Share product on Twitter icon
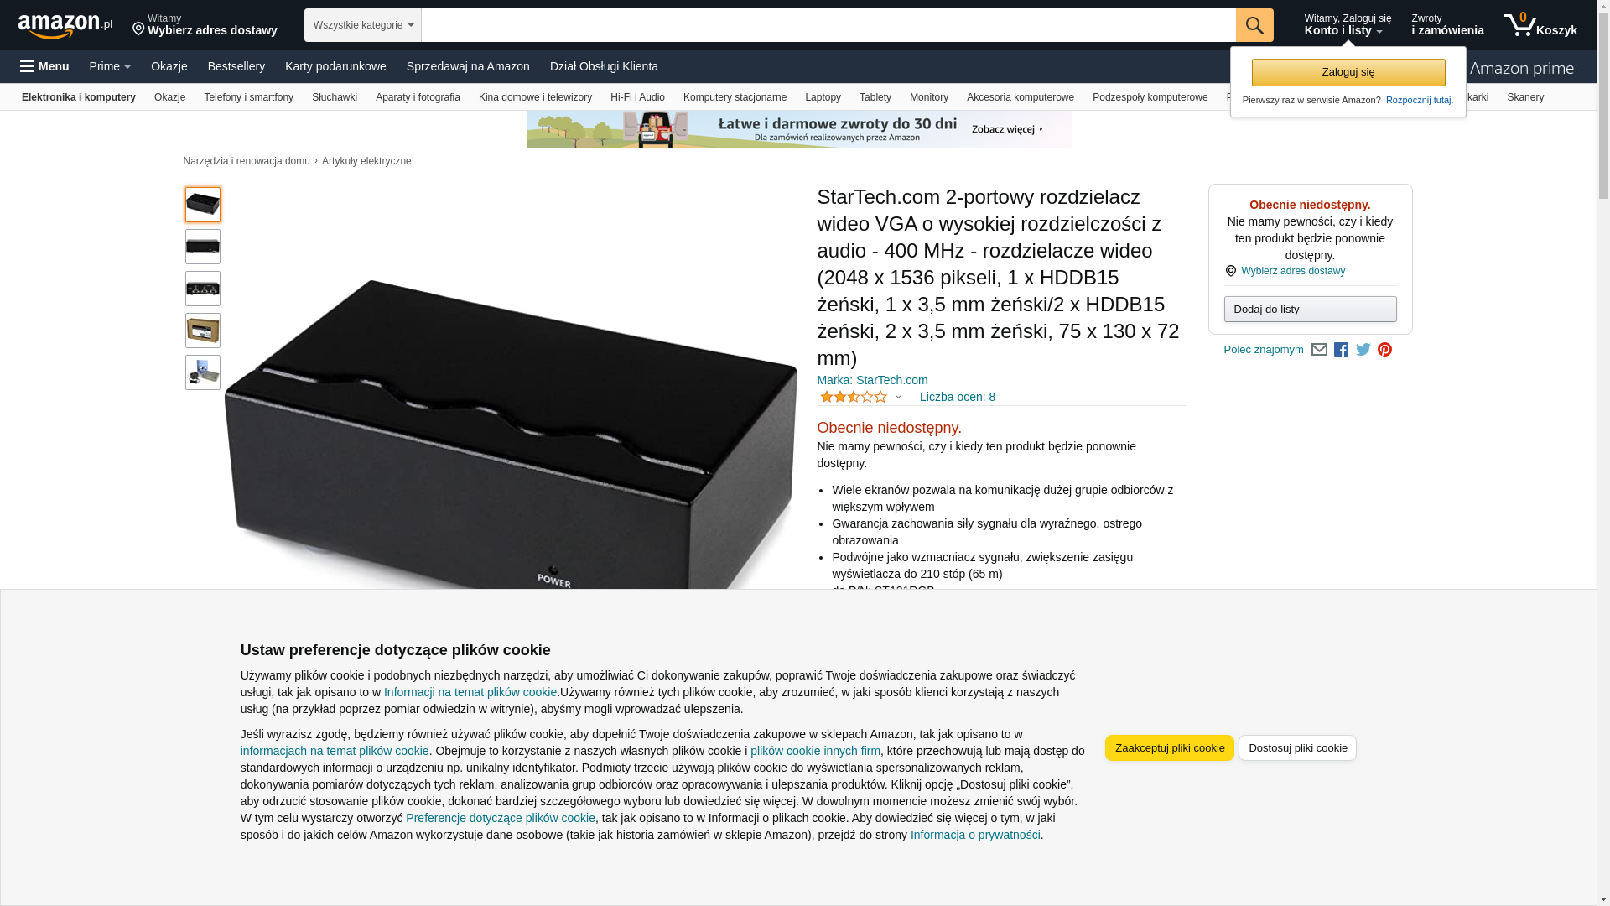Screen dimensions: 1610x906 [x=1363, y=350]
